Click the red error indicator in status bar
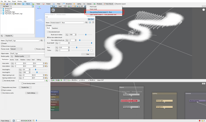206x122 pixels. click(x=199, y=121)
